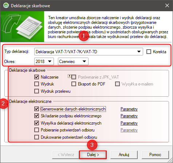Viewport: 173px width, 163px height.
Task: Click the warning icon beside Porównanie z JPK_VAT
Action: (69, 76)
